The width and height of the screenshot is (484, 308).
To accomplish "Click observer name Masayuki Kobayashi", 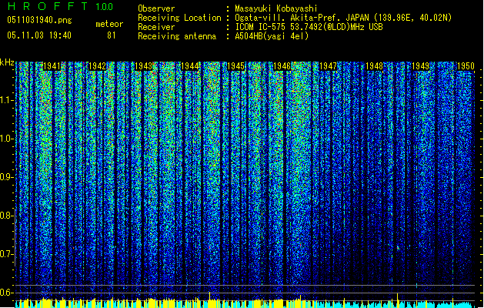I will (276, 8).
